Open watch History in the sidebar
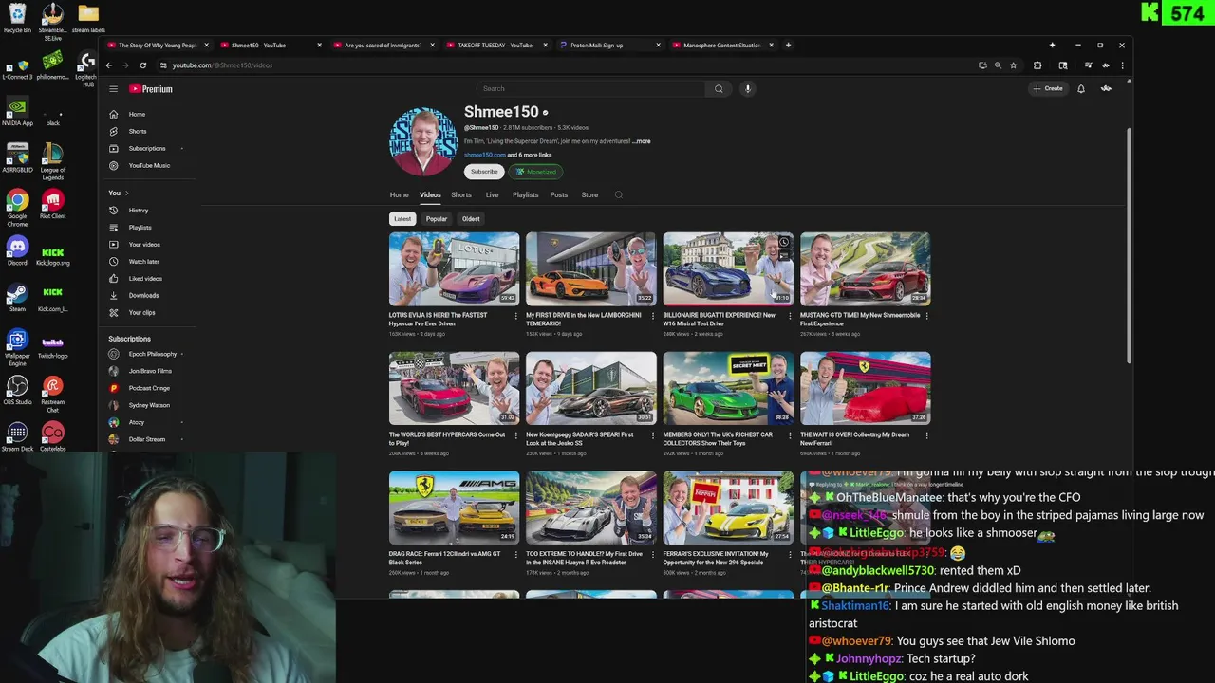1215x683 pixels. [x=139, y=210]
